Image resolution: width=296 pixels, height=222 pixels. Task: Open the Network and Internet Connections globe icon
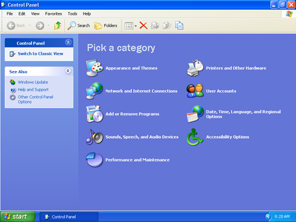94,91
